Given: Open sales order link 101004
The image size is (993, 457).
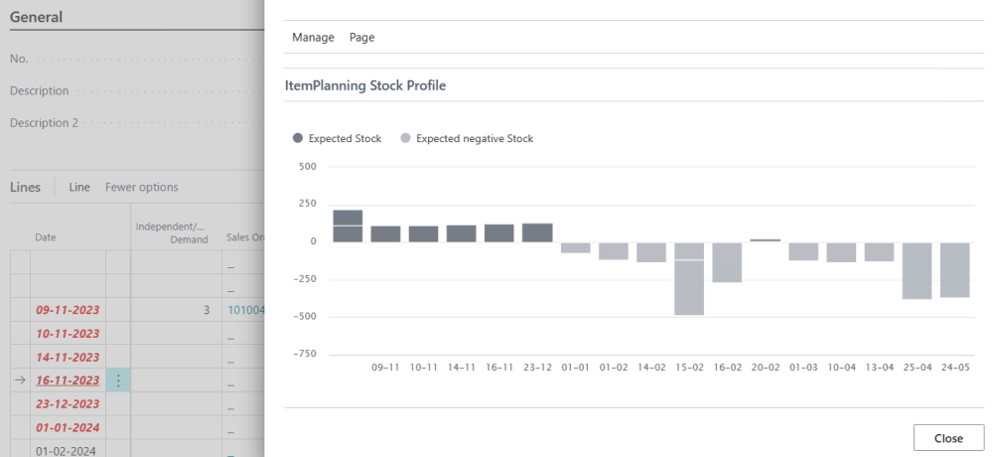Looking at the screenshot, I should click(245, 310).
